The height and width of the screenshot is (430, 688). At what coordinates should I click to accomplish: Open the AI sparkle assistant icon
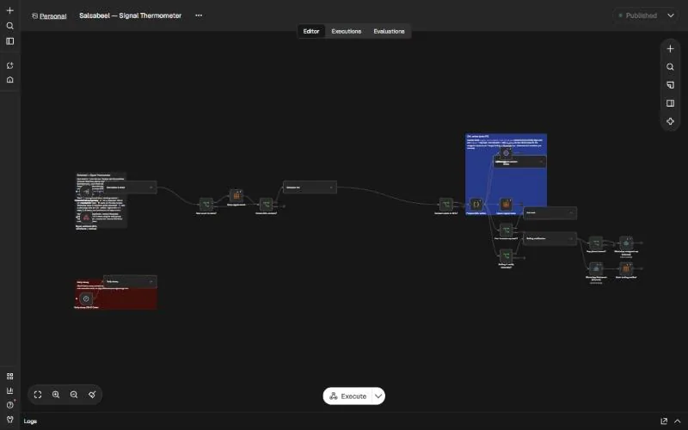click(x=670, y=121)
